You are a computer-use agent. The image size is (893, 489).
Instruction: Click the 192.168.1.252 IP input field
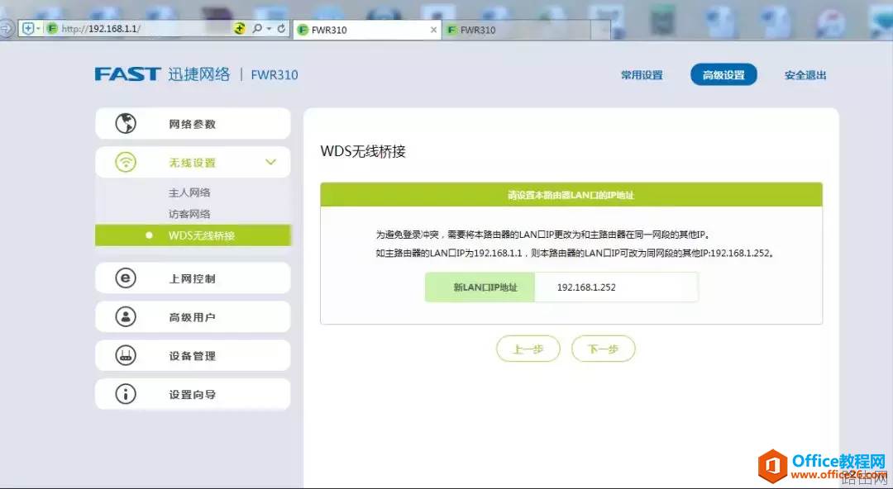tap(616, 287)
